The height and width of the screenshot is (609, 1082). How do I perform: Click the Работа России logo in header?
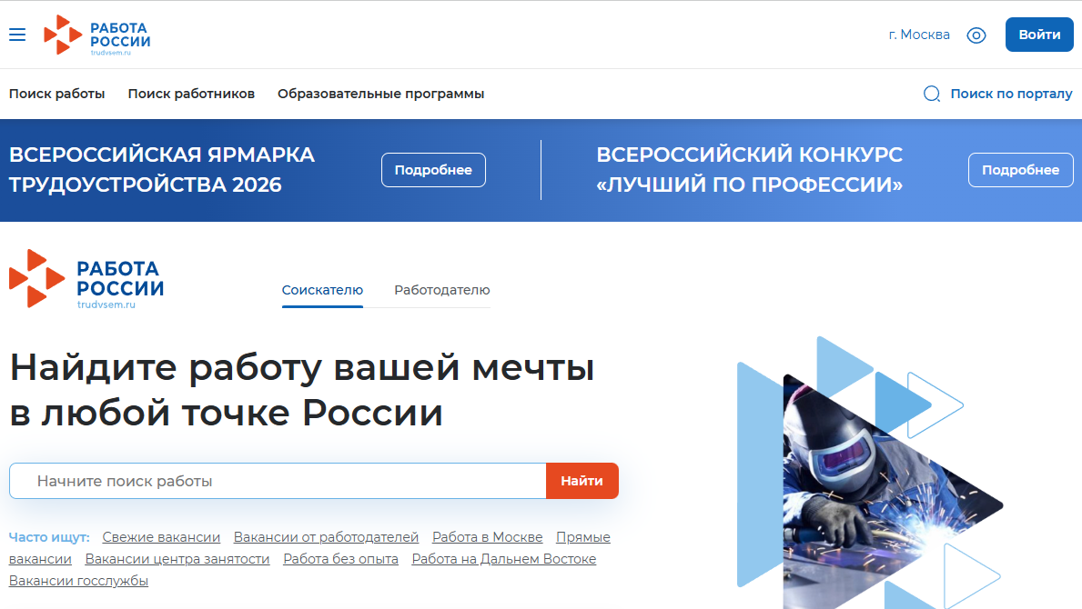click(96, 35)
